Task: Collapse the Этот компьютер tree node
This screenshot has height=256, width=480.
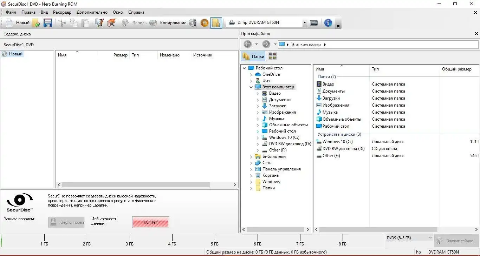Action: click(251, 87)
